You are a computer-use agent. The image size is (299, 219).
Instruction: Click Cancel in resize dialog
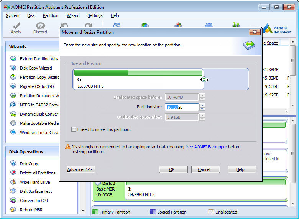click(x=205, y=169)
